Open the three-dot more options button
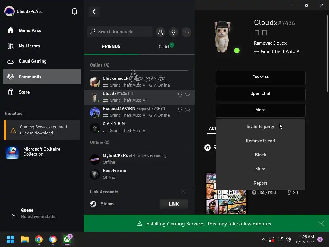Image resolution: width=329 pixels, height=247 pixels. pyautogui.click(x=186, y=32)
